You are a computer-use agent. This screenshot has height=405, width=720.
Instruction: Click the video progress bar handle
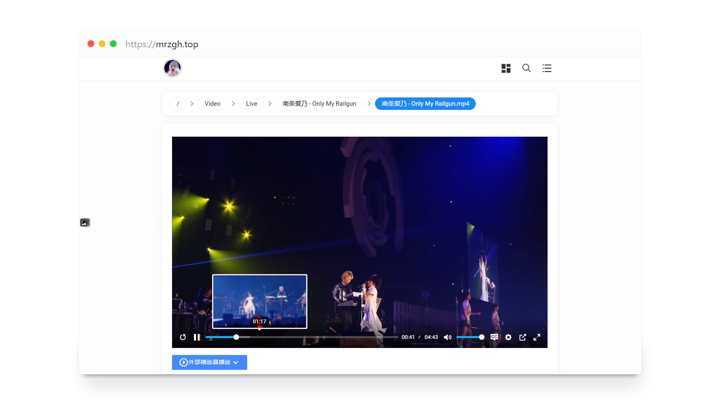tap(236, 337)
